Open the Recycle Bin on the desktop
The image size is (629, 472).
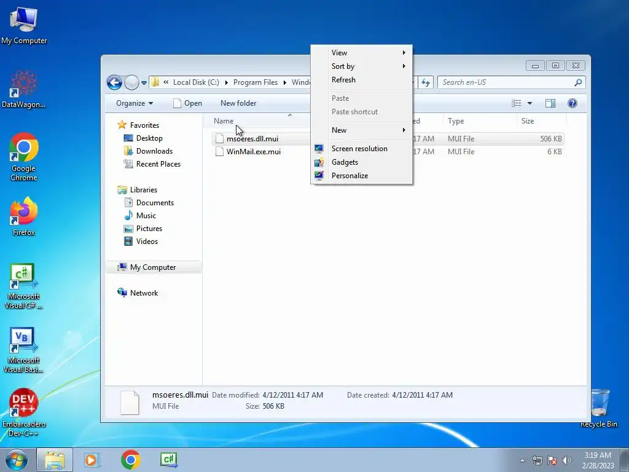pyautogui.click(x=598, y=408)
